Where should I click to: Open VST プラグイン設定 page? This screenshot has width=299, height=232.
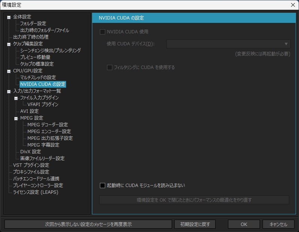coord(31,165)
